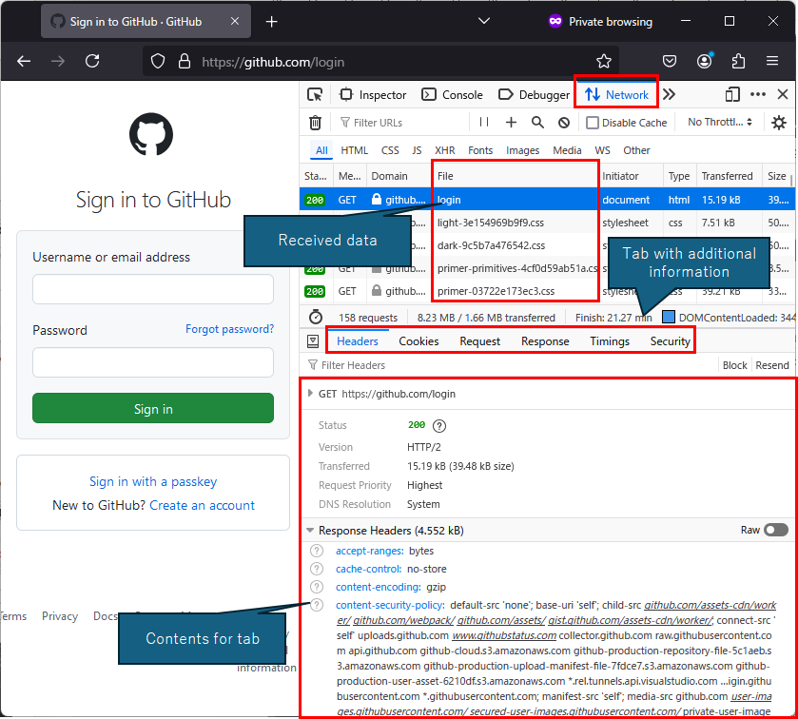Collapse the Response Headers section
Screen dimensions: 798x719
pos(309,531)
